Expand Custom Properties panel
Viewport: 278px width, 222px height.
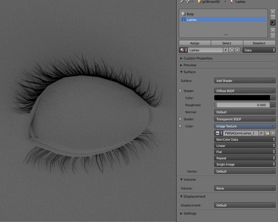click(x=181, y=58)
